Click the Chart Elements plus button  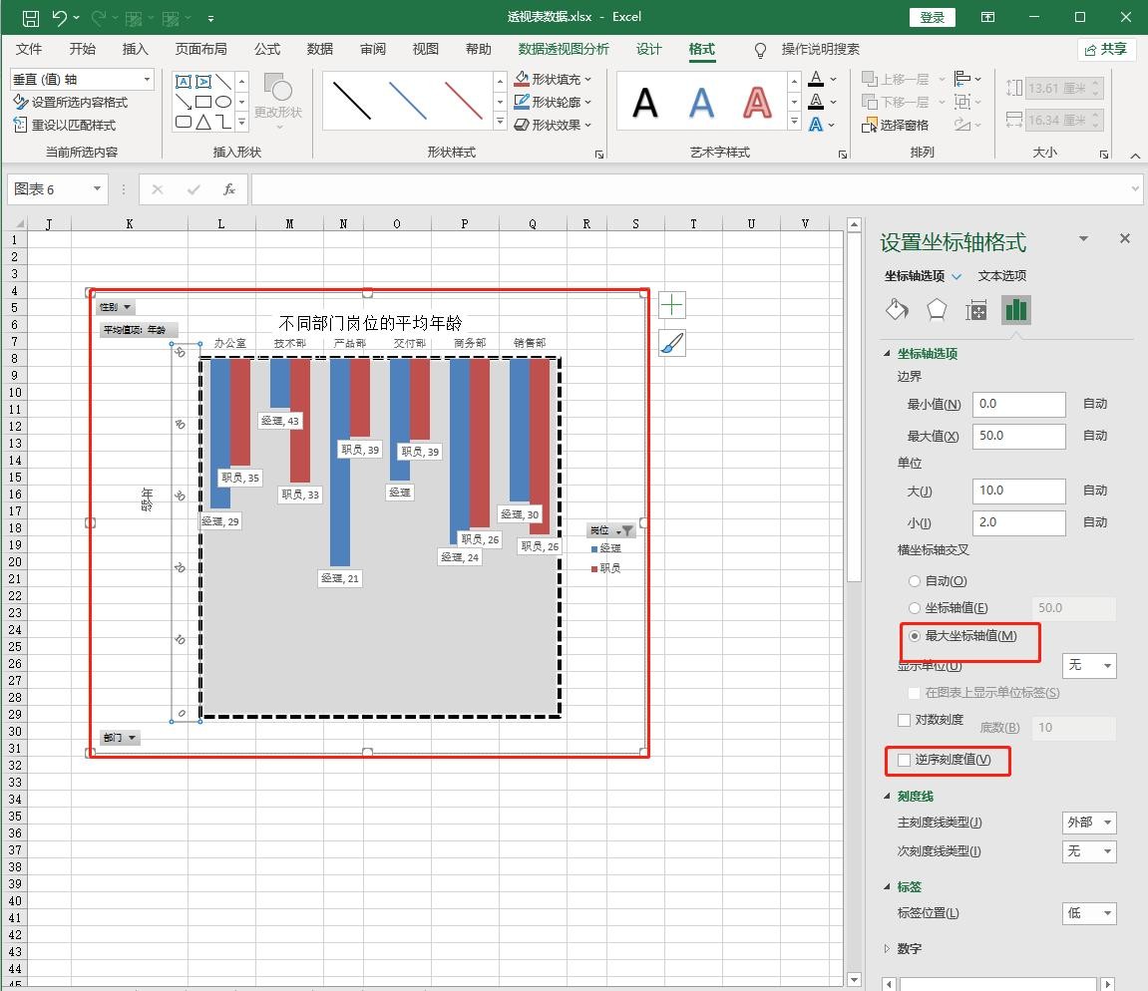(x=672, y=305)
